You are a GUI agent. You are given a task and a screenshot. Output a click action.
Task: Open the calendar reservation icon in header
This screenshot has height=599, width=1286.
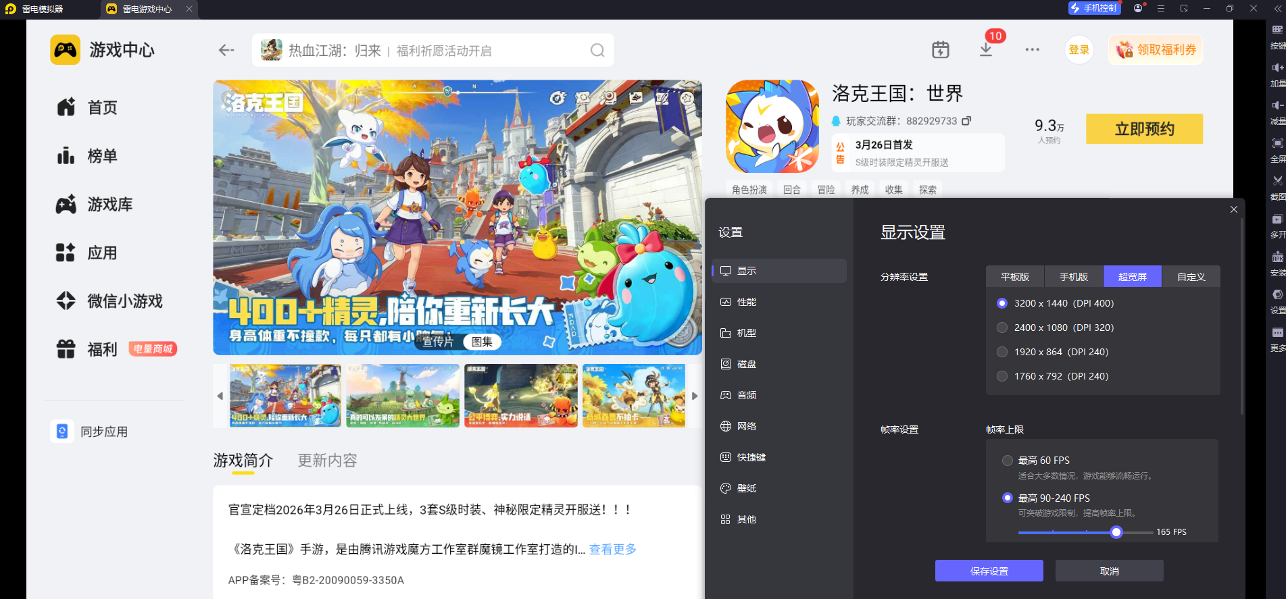(941, 49)
